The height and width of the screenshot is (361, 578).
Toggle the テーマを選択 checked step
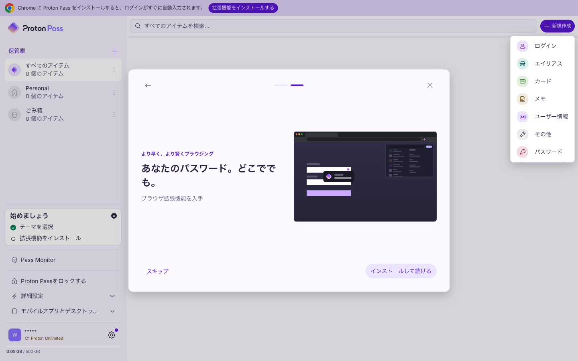tap(13, 227)
